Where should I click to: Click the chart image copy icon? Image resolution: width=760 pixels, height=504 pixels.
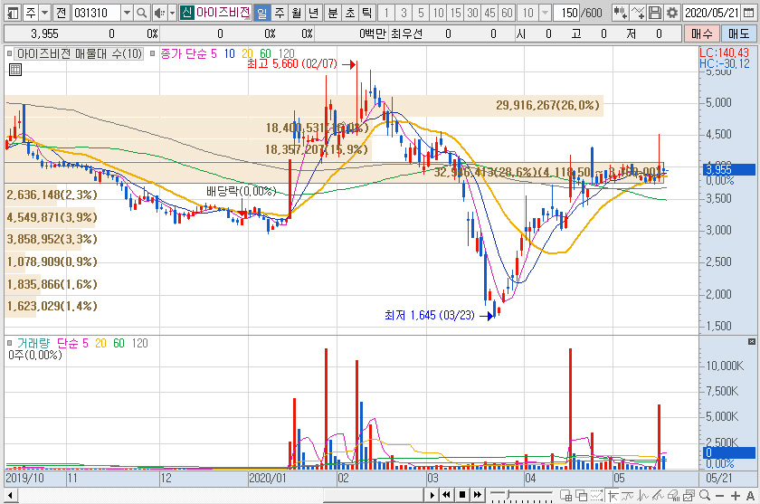click(x=689, y=495)
